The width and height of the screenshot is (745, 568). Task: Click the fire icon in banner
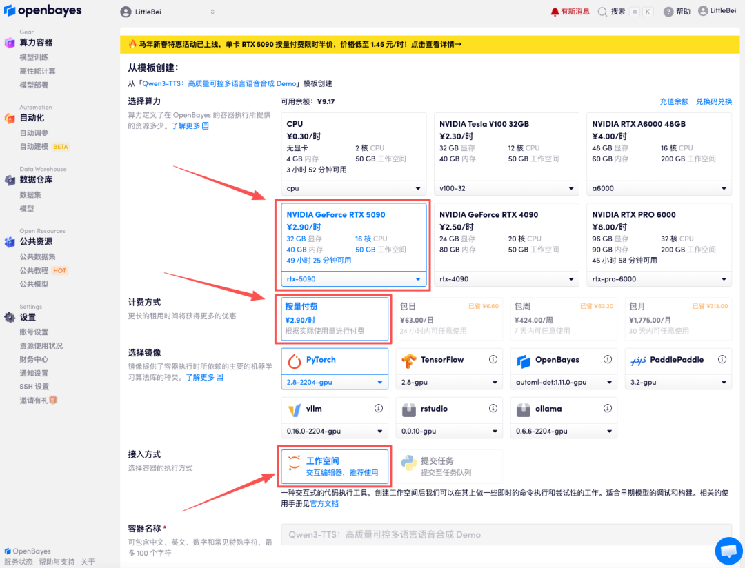pyautogui.click(x=132, y=44)
